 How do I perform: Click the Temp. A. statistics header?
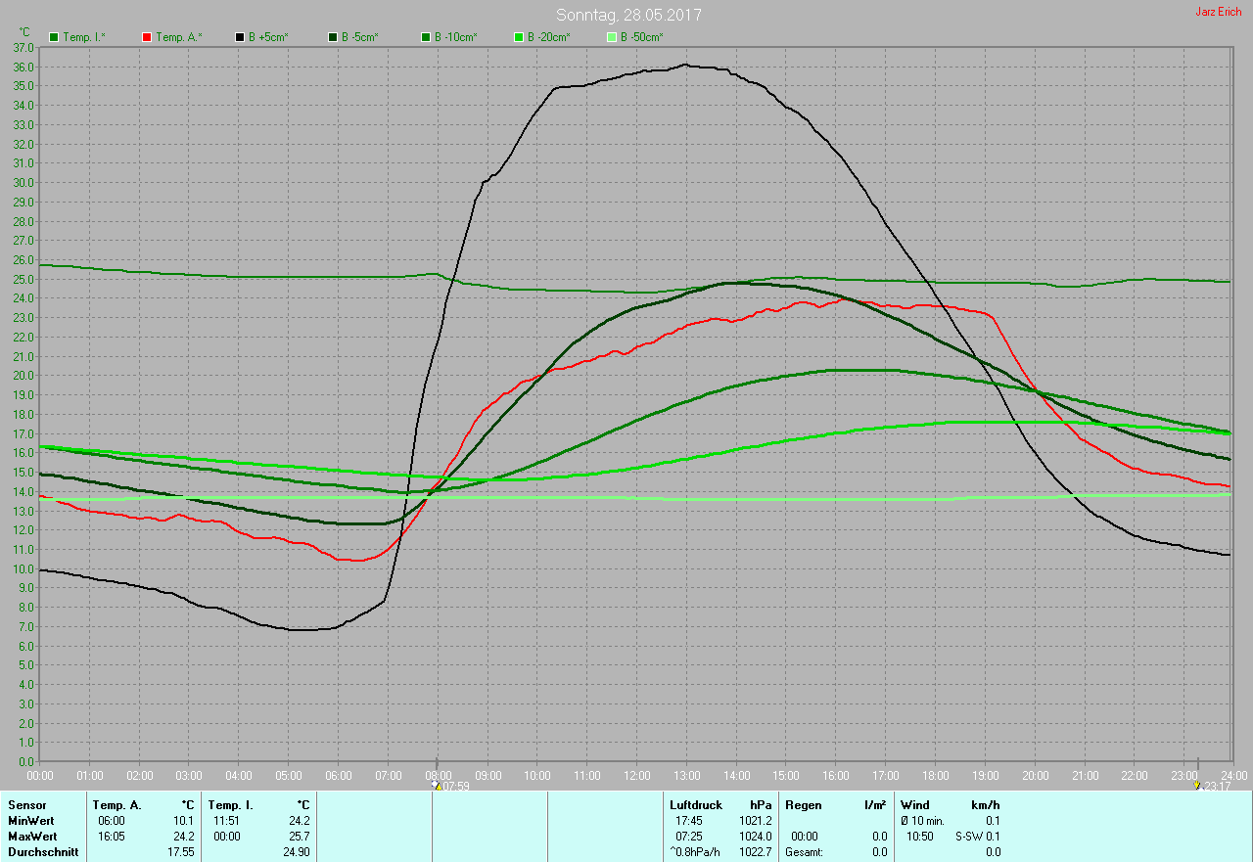point(116,805)
